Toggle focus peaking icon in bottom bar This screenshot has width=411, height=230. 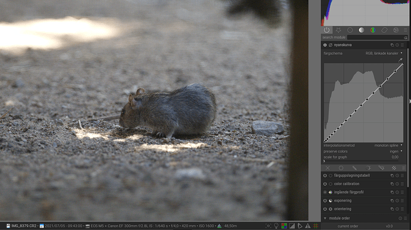click(x=268, y=226)
